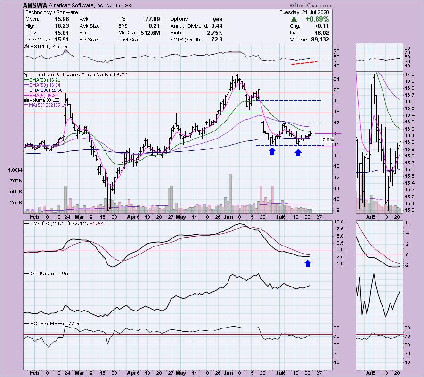Click the 250K volume axis label
424x377 pixels.
(16, 203)
